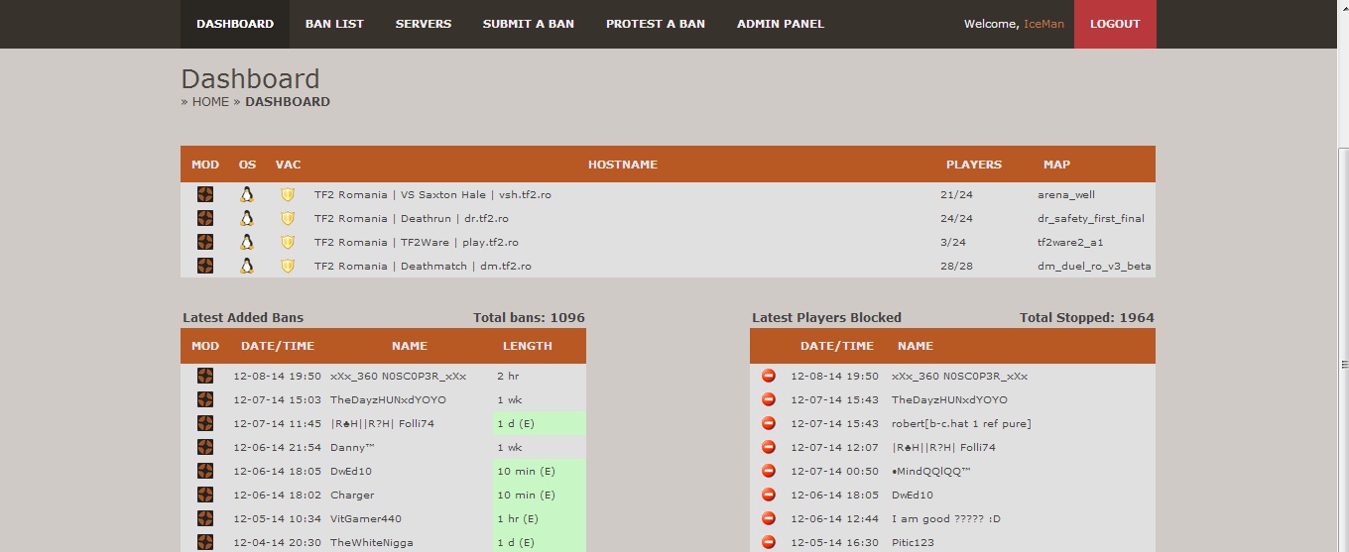Open the Admin Panel

pos(780,24)
